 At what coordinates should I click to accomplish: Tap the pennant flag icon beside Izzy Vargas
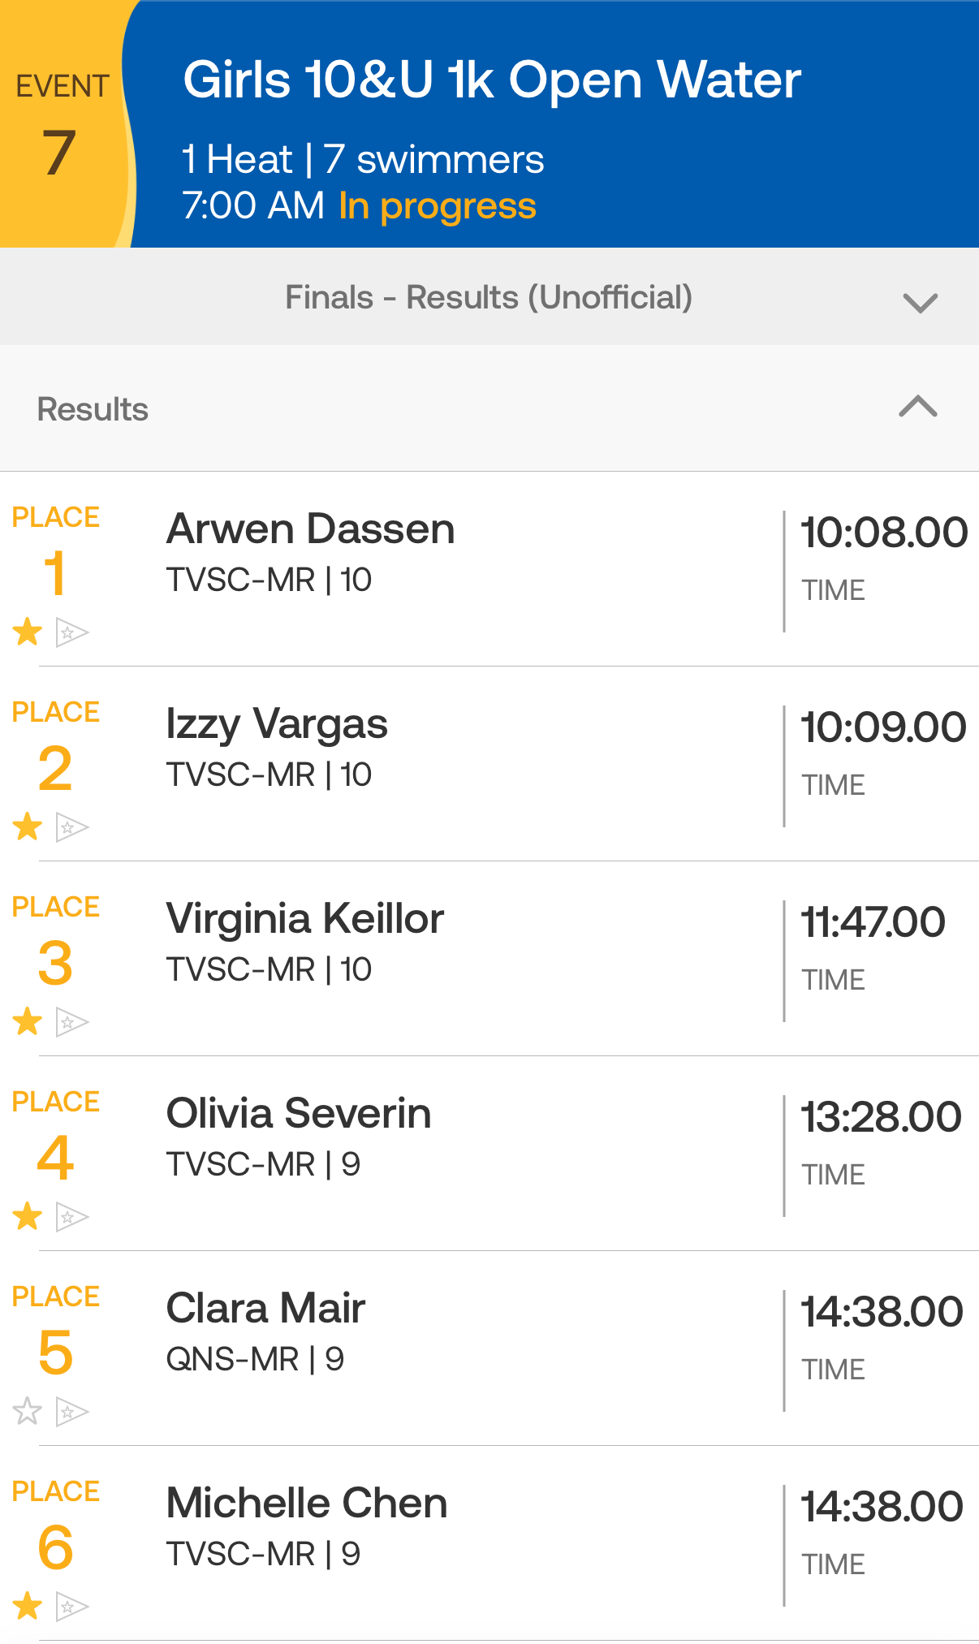click(x=71, y=827)
